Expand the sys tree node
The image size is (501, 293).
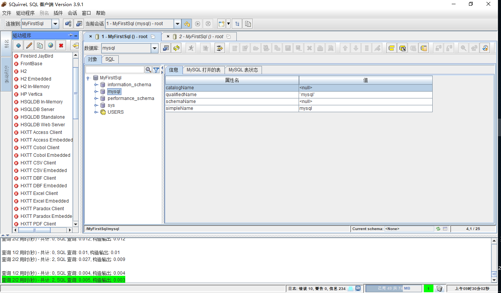tap(96, 105)
